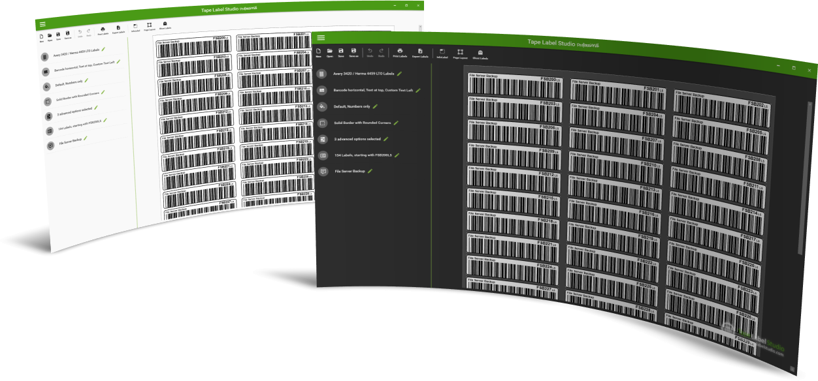Edit 3 advanced options, dark window pencil
818x381 pixels.
pyautogui.click(x=385, y=138)
